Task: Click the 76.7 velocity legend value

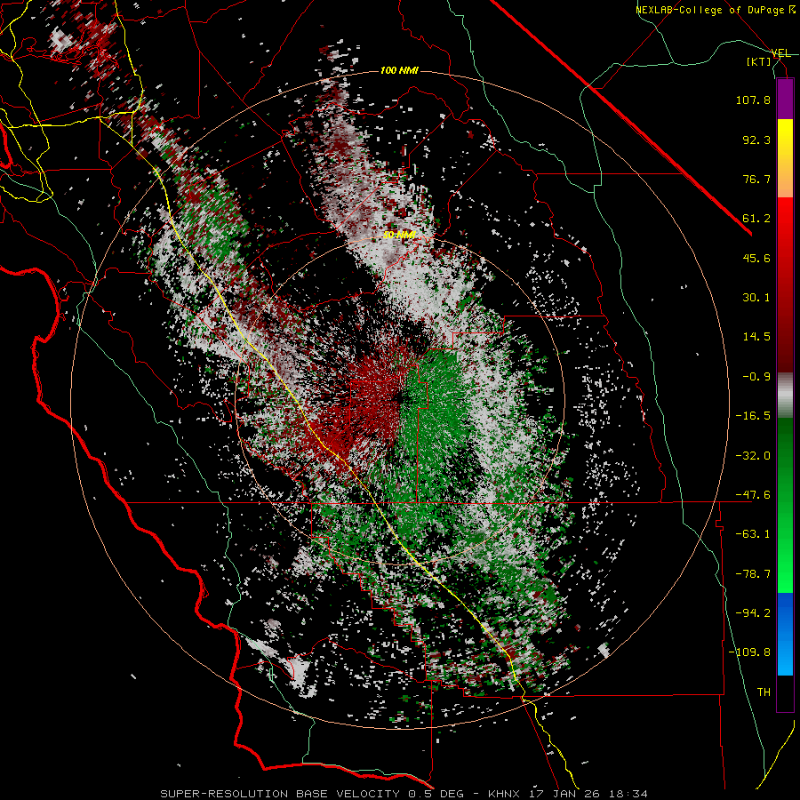Action: pos(756,179)
